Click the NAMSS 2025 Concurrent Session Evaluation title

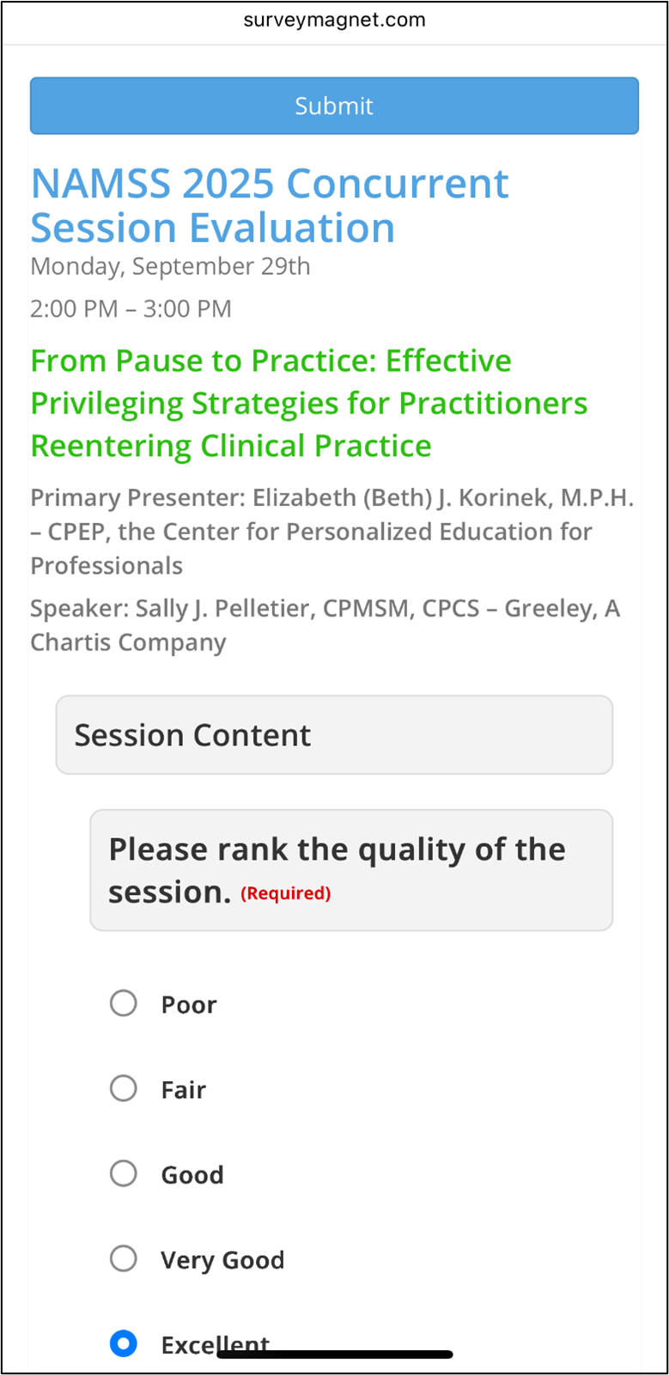[x=270, y=205]
